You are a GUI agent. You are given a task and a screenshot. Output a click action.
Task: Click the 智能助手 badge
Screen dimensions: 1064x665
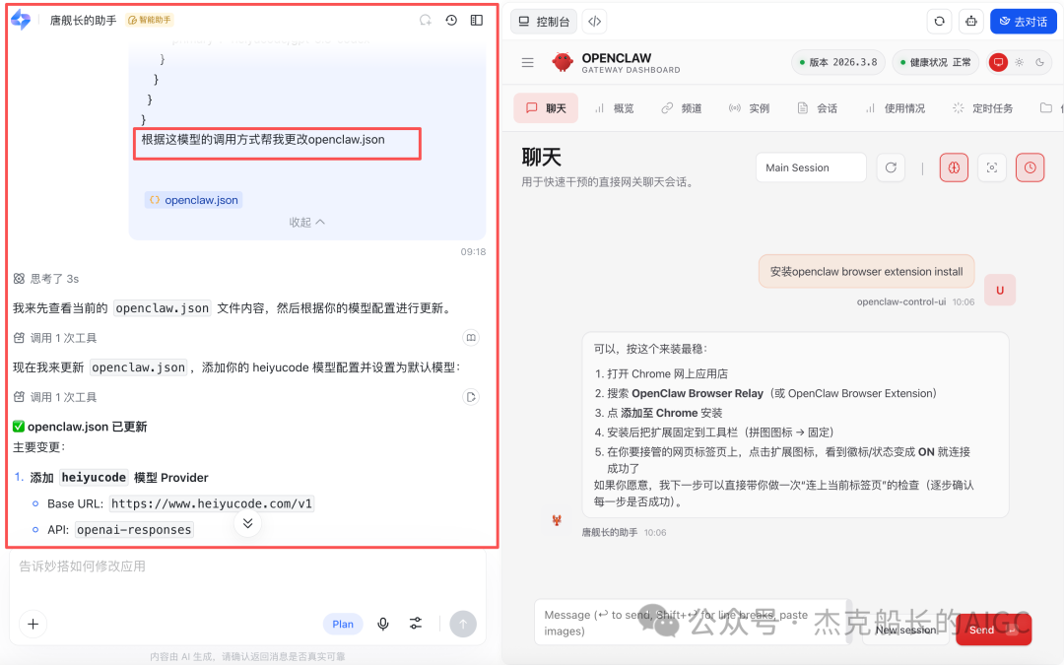pos(150,20)
